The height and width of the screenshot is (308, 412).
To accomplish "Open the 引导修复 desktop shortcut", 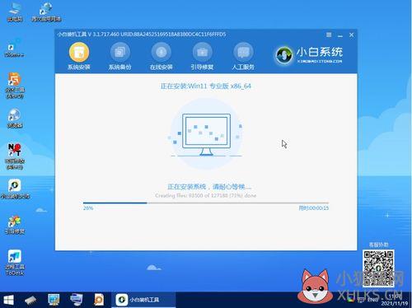I will [15, 225].
